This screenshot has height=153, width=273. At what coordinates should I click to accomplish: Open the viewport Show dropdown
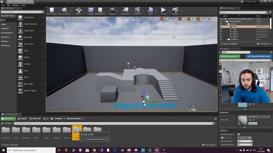74,19
